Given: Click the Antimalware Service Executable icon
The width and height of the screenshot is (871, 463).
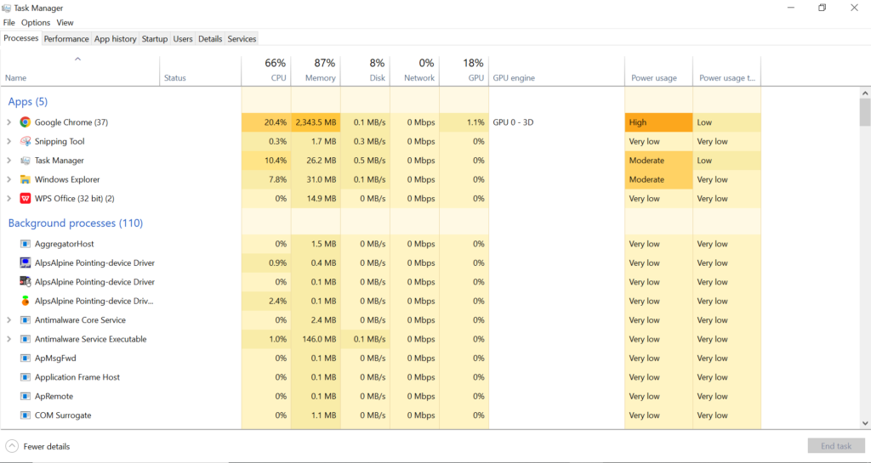Looking at the screenshot, I should point(26,339).
